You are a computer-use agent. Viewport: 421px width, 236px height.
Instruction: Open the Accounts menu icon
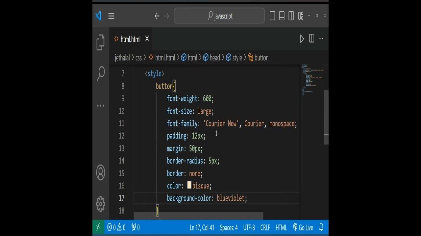coord(101,172)
